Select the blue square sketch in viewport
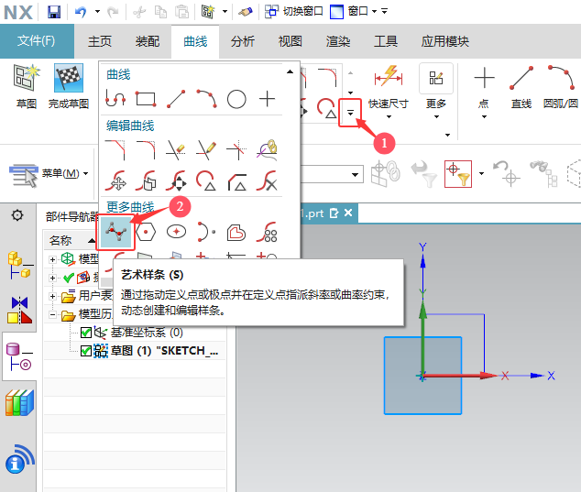Viewport: 581px width, 492px height. (422, 376)
